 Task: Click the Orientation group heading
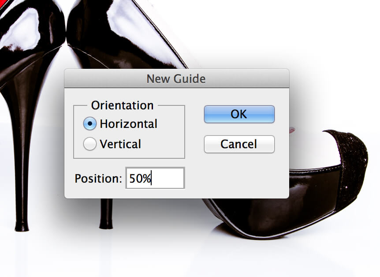(x=123, y=105)
